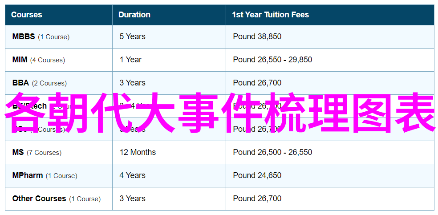The width and height of the screenshot is (438, 215).
Task: Click the 1 Year duration for MIM
Action: click(130, 60)
